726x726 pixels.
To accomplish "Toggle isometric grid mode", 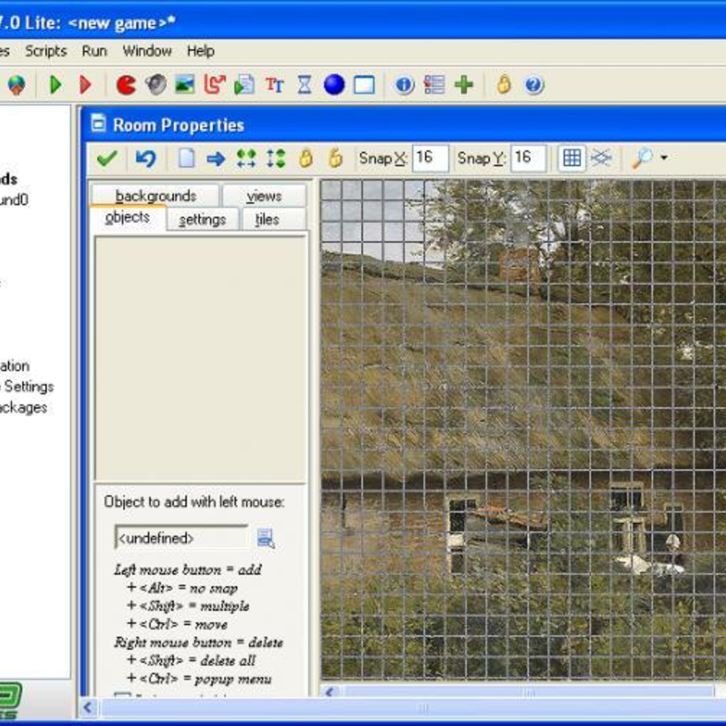I will [601, 158].
